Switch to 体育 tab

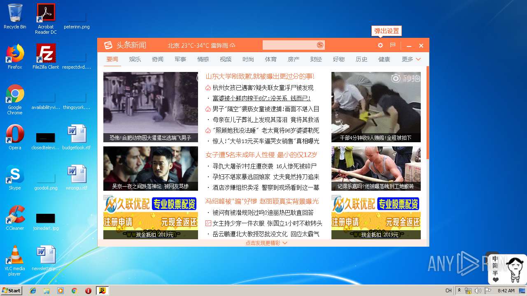click(270, 59)
